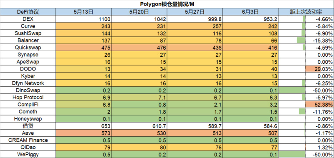Click the DODO value 34
The image size is (334, 158).
(139, 69)
